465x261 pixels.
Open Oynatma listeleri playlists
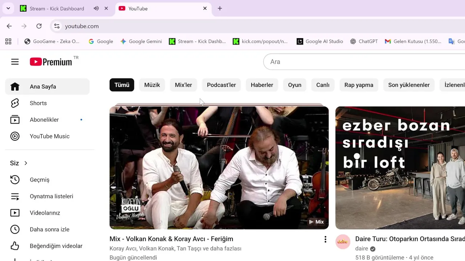47,196
